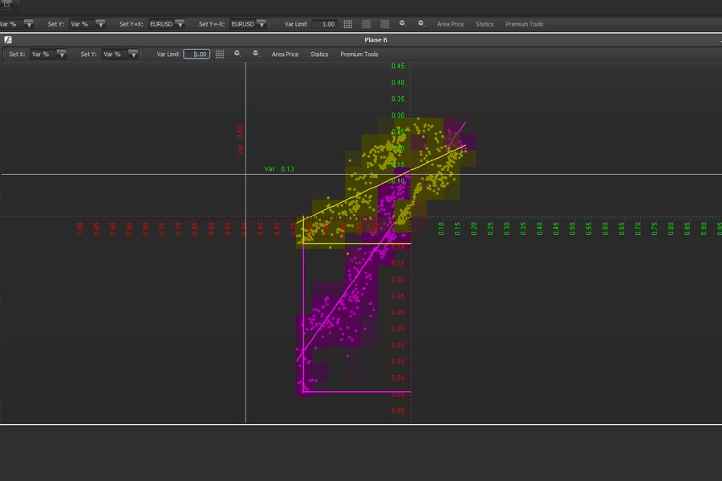The width and height of the screenshot is (722, 481).
Task: Open Area Price in Plane B toolbar
Action: pyautogui.click(x=285, y=55)
